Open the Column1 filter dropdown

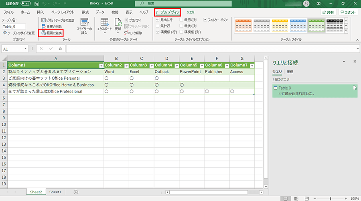(101, 66)
